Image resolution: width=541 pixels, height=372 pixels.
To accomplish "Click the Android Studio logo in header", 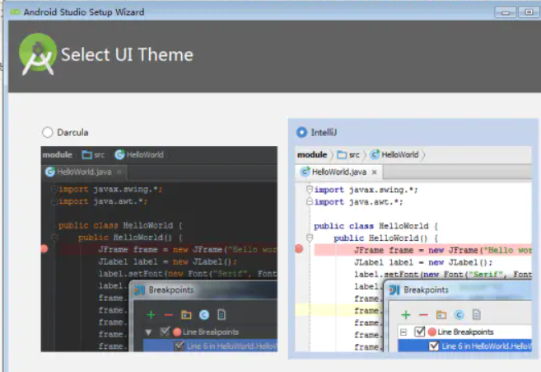I will [x=38, y=54].
